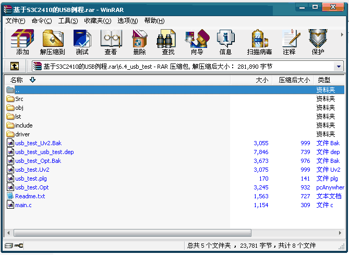Click type pcAnywher for usb_test.Opt
The height and width of the screenshot is (255, 349).
(x=330, y=187)
